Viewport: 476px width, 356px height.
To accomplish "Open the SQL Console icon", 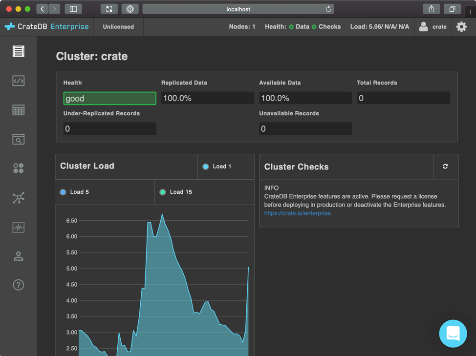I will 18,81.
